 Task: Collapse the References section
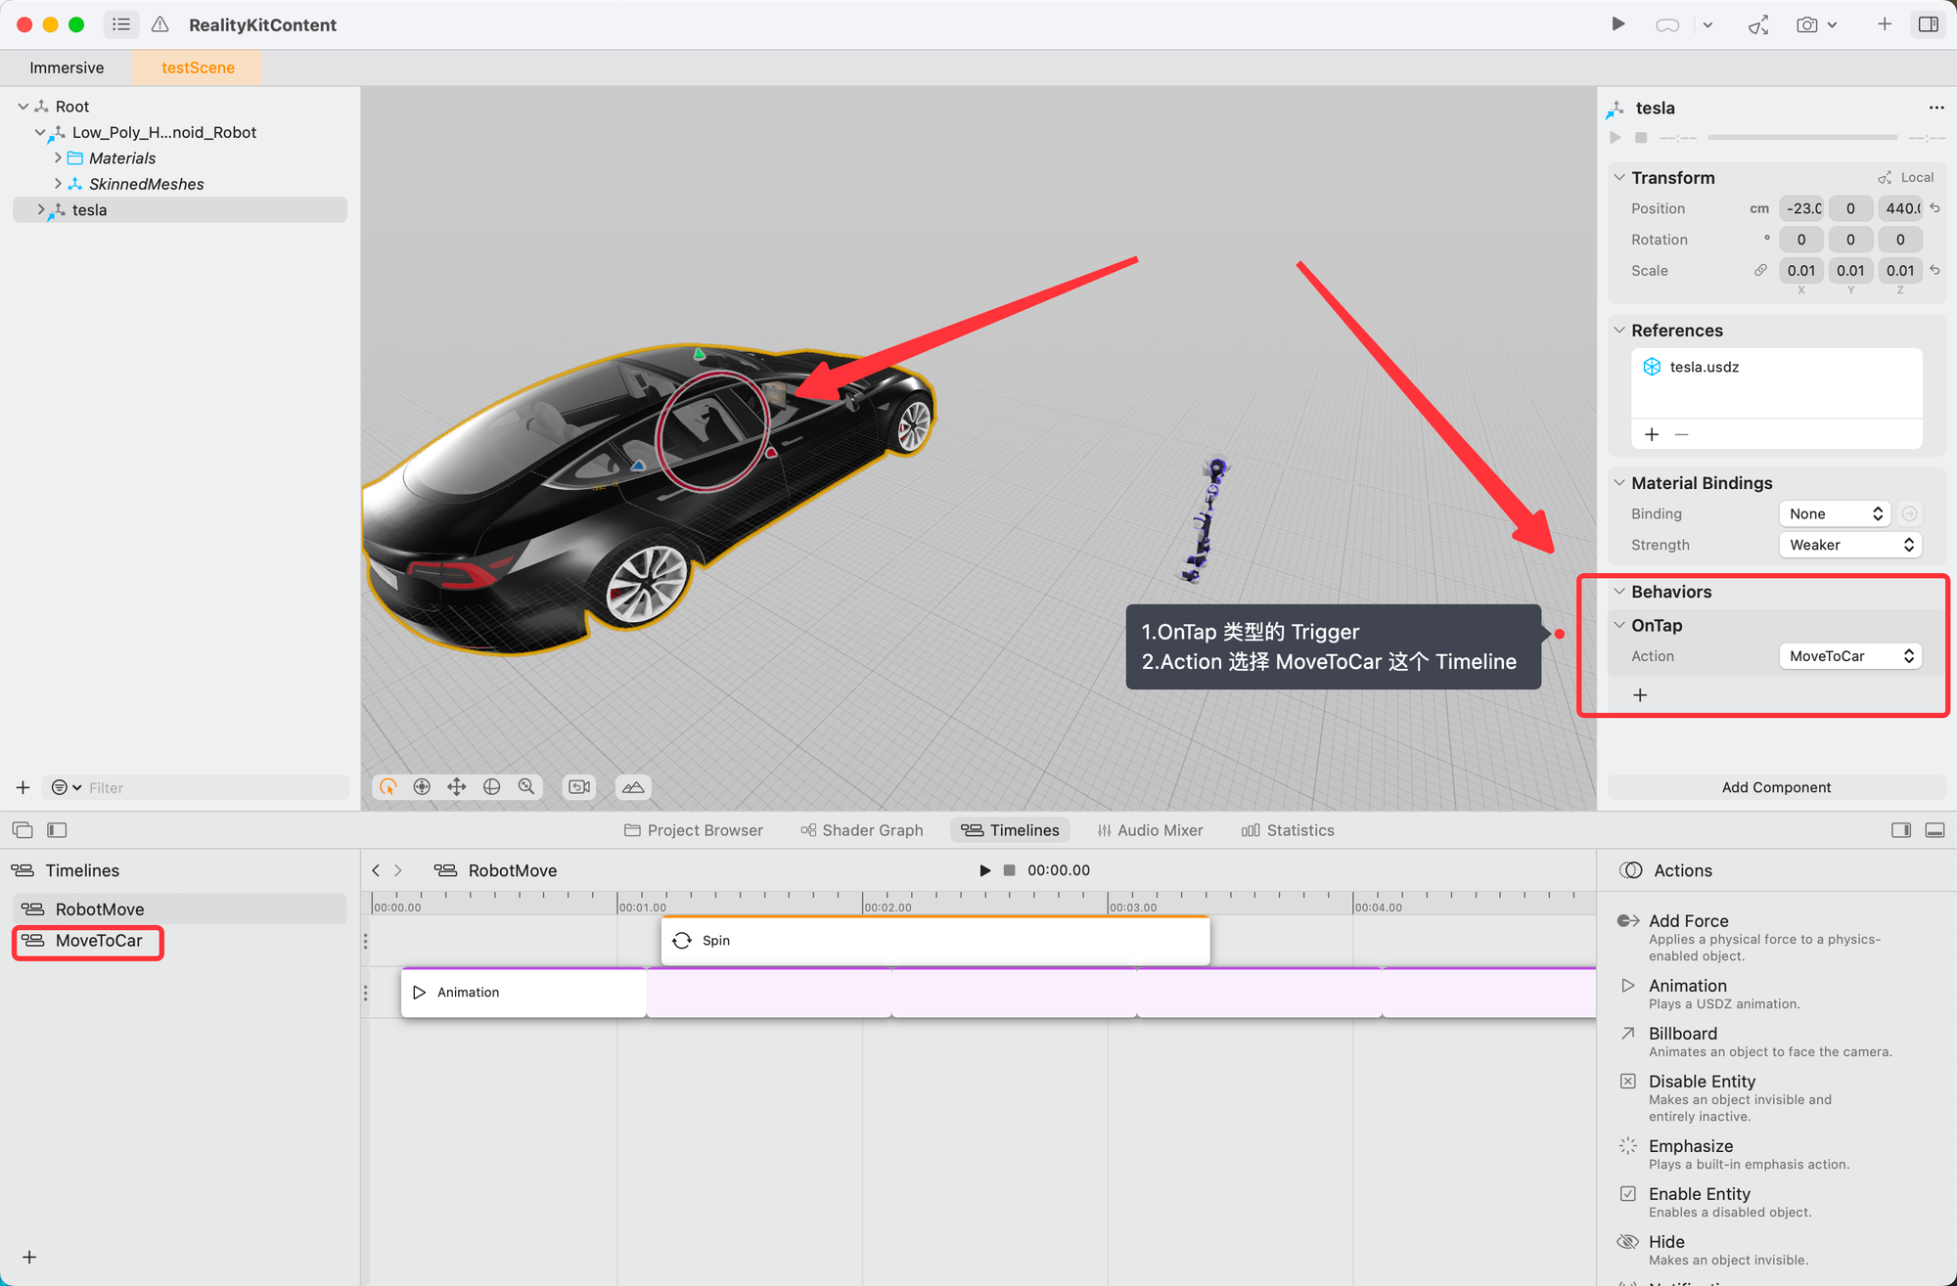pos(1619,331)
